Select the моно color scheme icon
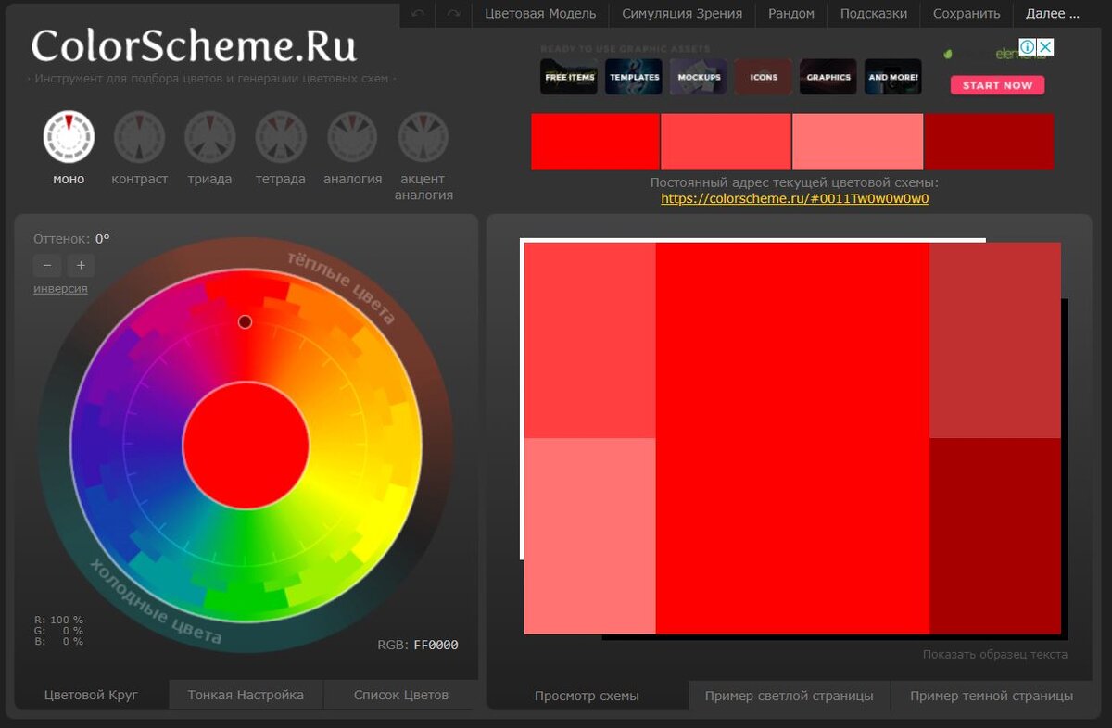 69,137
